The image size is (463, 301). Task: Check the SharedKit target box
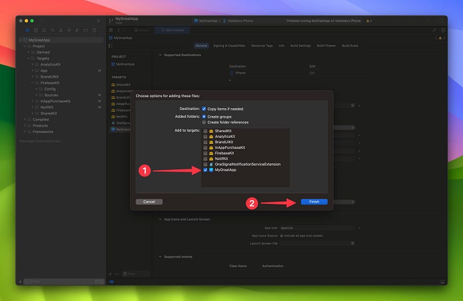click(205, 131)
